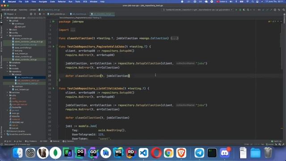Open the VCS menu

click(x=85, y=1)
